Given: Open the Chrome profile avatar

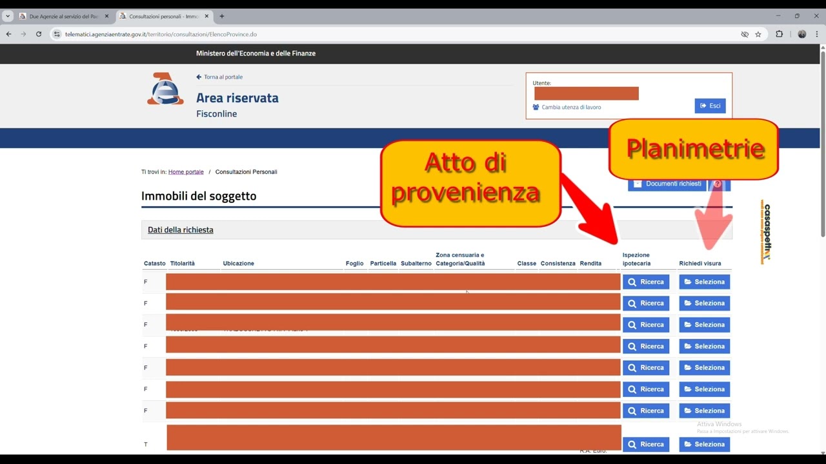Looking at the screenshot, I should coord(802,34).
